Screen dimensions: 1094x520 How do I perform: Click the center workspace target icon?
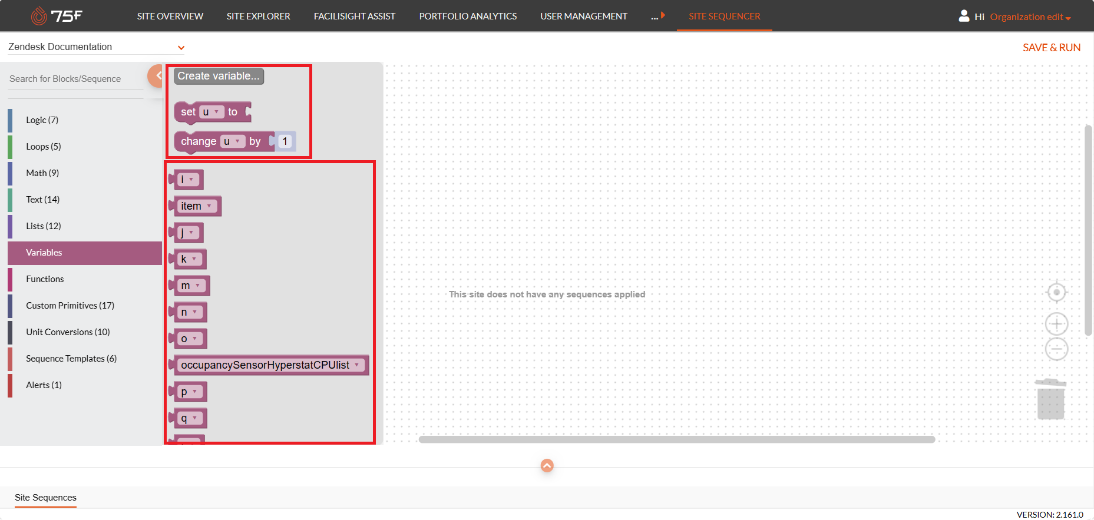(x=1056, y=292)
